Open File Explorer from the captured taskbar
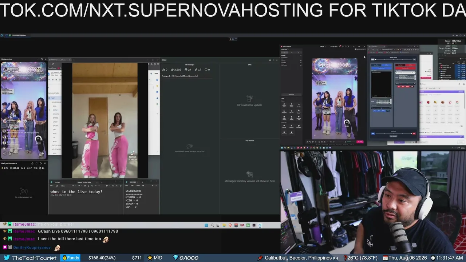Image resolution: width=466 pixels, height=262 pixels. (x=224, y=225)
